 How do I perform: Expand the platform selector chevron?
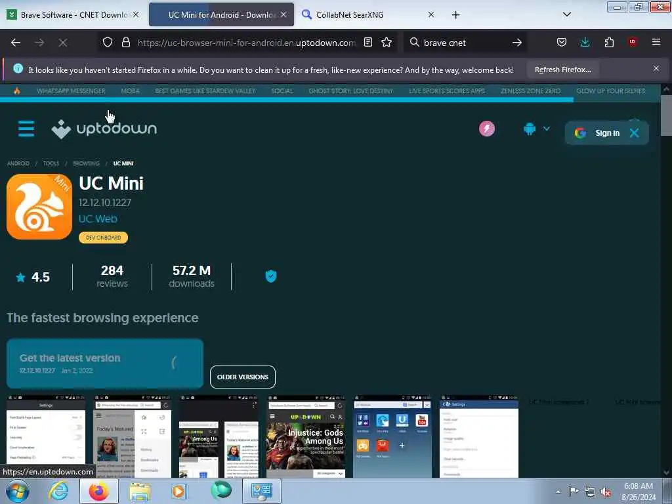[547, 128]
